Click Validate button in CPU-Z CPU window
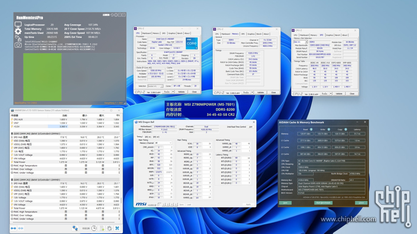The image size is (417, 234). coord(181,92)
